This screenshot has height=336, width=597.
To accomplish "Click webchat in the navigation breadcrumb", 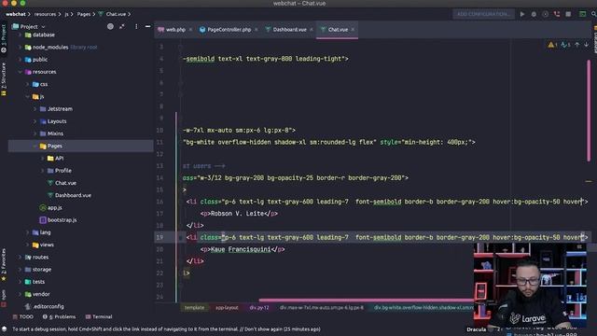I will point(15,14).
